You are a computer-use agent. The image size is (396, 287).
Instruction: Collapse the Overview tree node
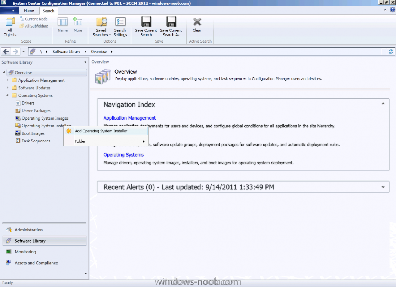4,72
